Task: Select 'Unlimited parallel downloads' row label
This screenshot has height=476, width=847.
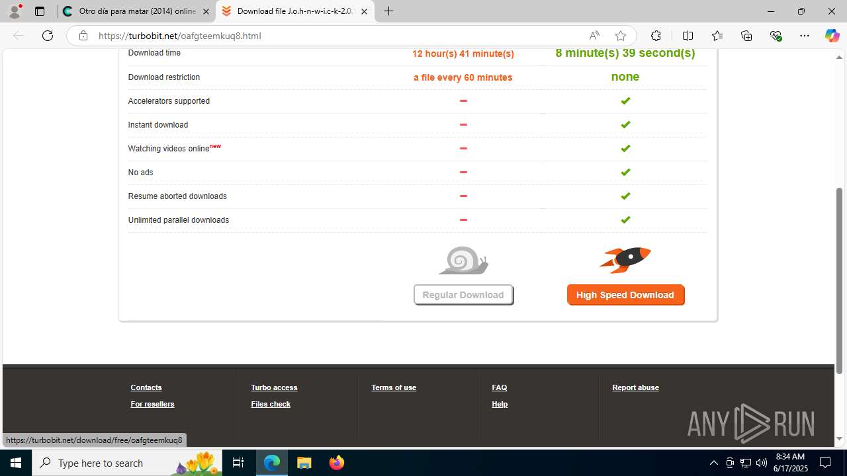Action: [x=179, y=220]
